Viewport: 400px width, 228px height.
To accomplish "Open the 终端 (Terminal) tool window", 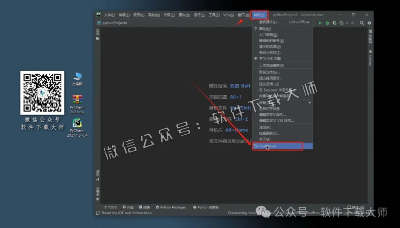I will pos(146,207).
